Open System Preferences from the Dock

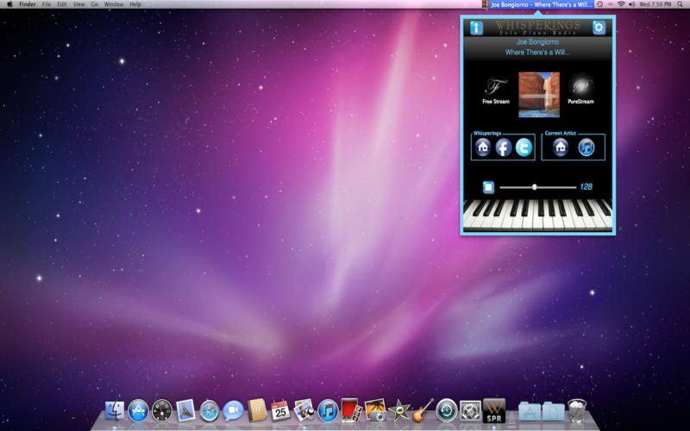pos(470,411)
